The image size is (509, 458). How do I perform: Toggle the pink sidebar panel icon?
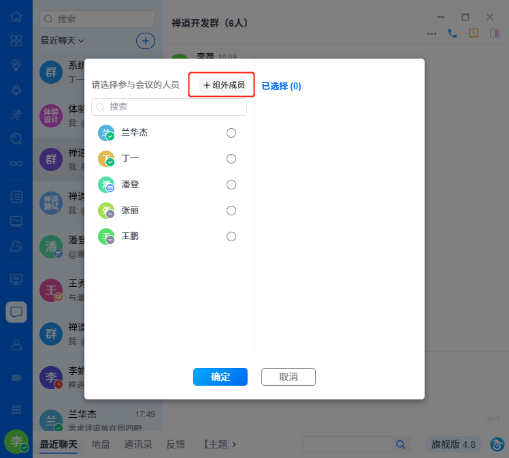coord(495,33)
